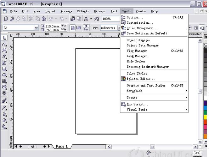Choose Palette Editor... menu entry
Screen dimensions: 209x157
[x=154, y=79]
